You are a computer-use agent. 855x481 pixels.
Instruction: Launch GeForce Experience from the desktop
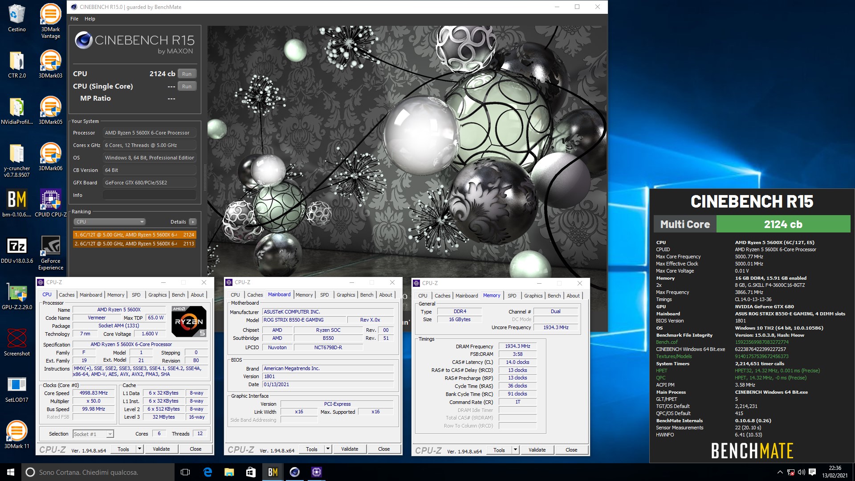(50, 253)
